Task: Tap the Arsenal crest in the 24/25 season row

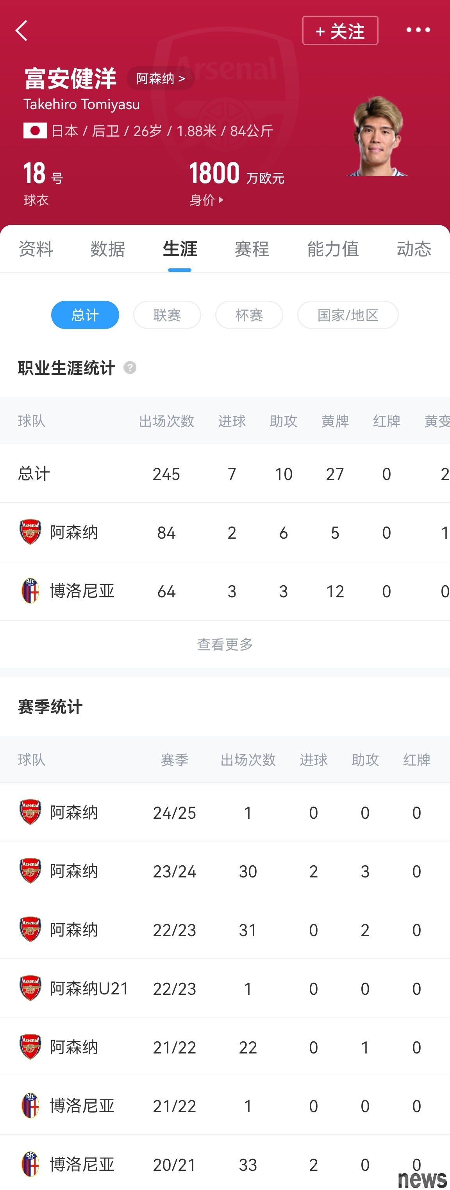Action: [30, 812]
